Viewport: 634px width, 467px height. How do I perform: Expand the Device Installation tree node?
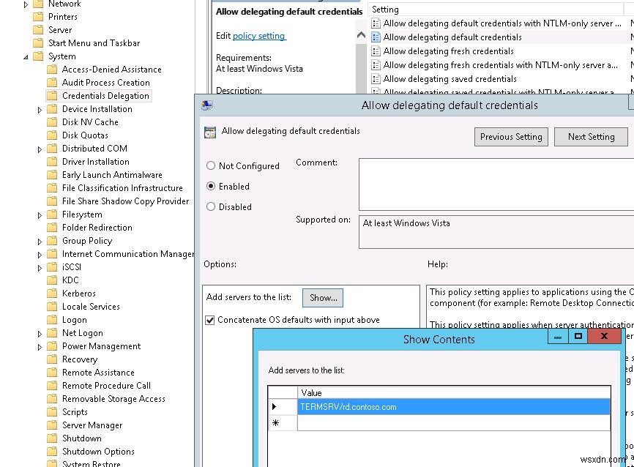click(x=40, y=108)
